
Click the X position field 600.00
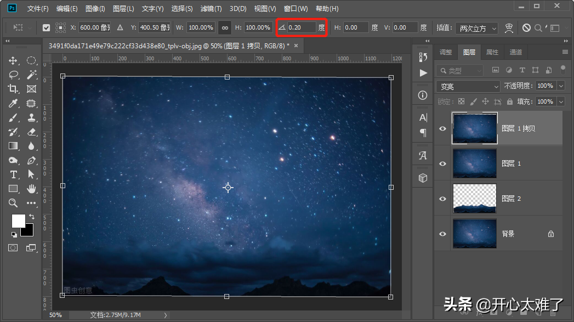[95, 27]
